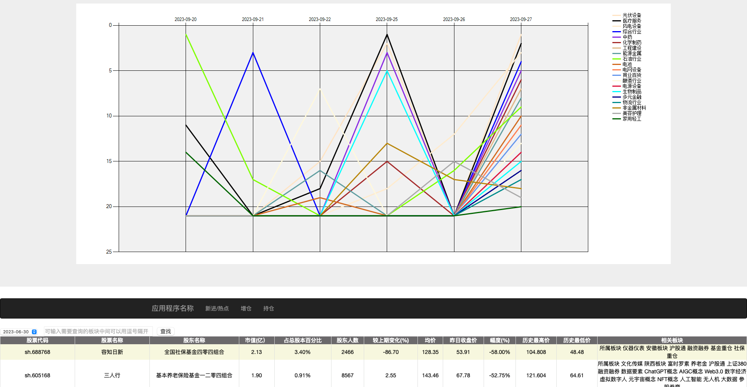The height and width of the screenshot is (387, 747).
Task: Click the -86.70 change value cell
Action: pos(391,352)
